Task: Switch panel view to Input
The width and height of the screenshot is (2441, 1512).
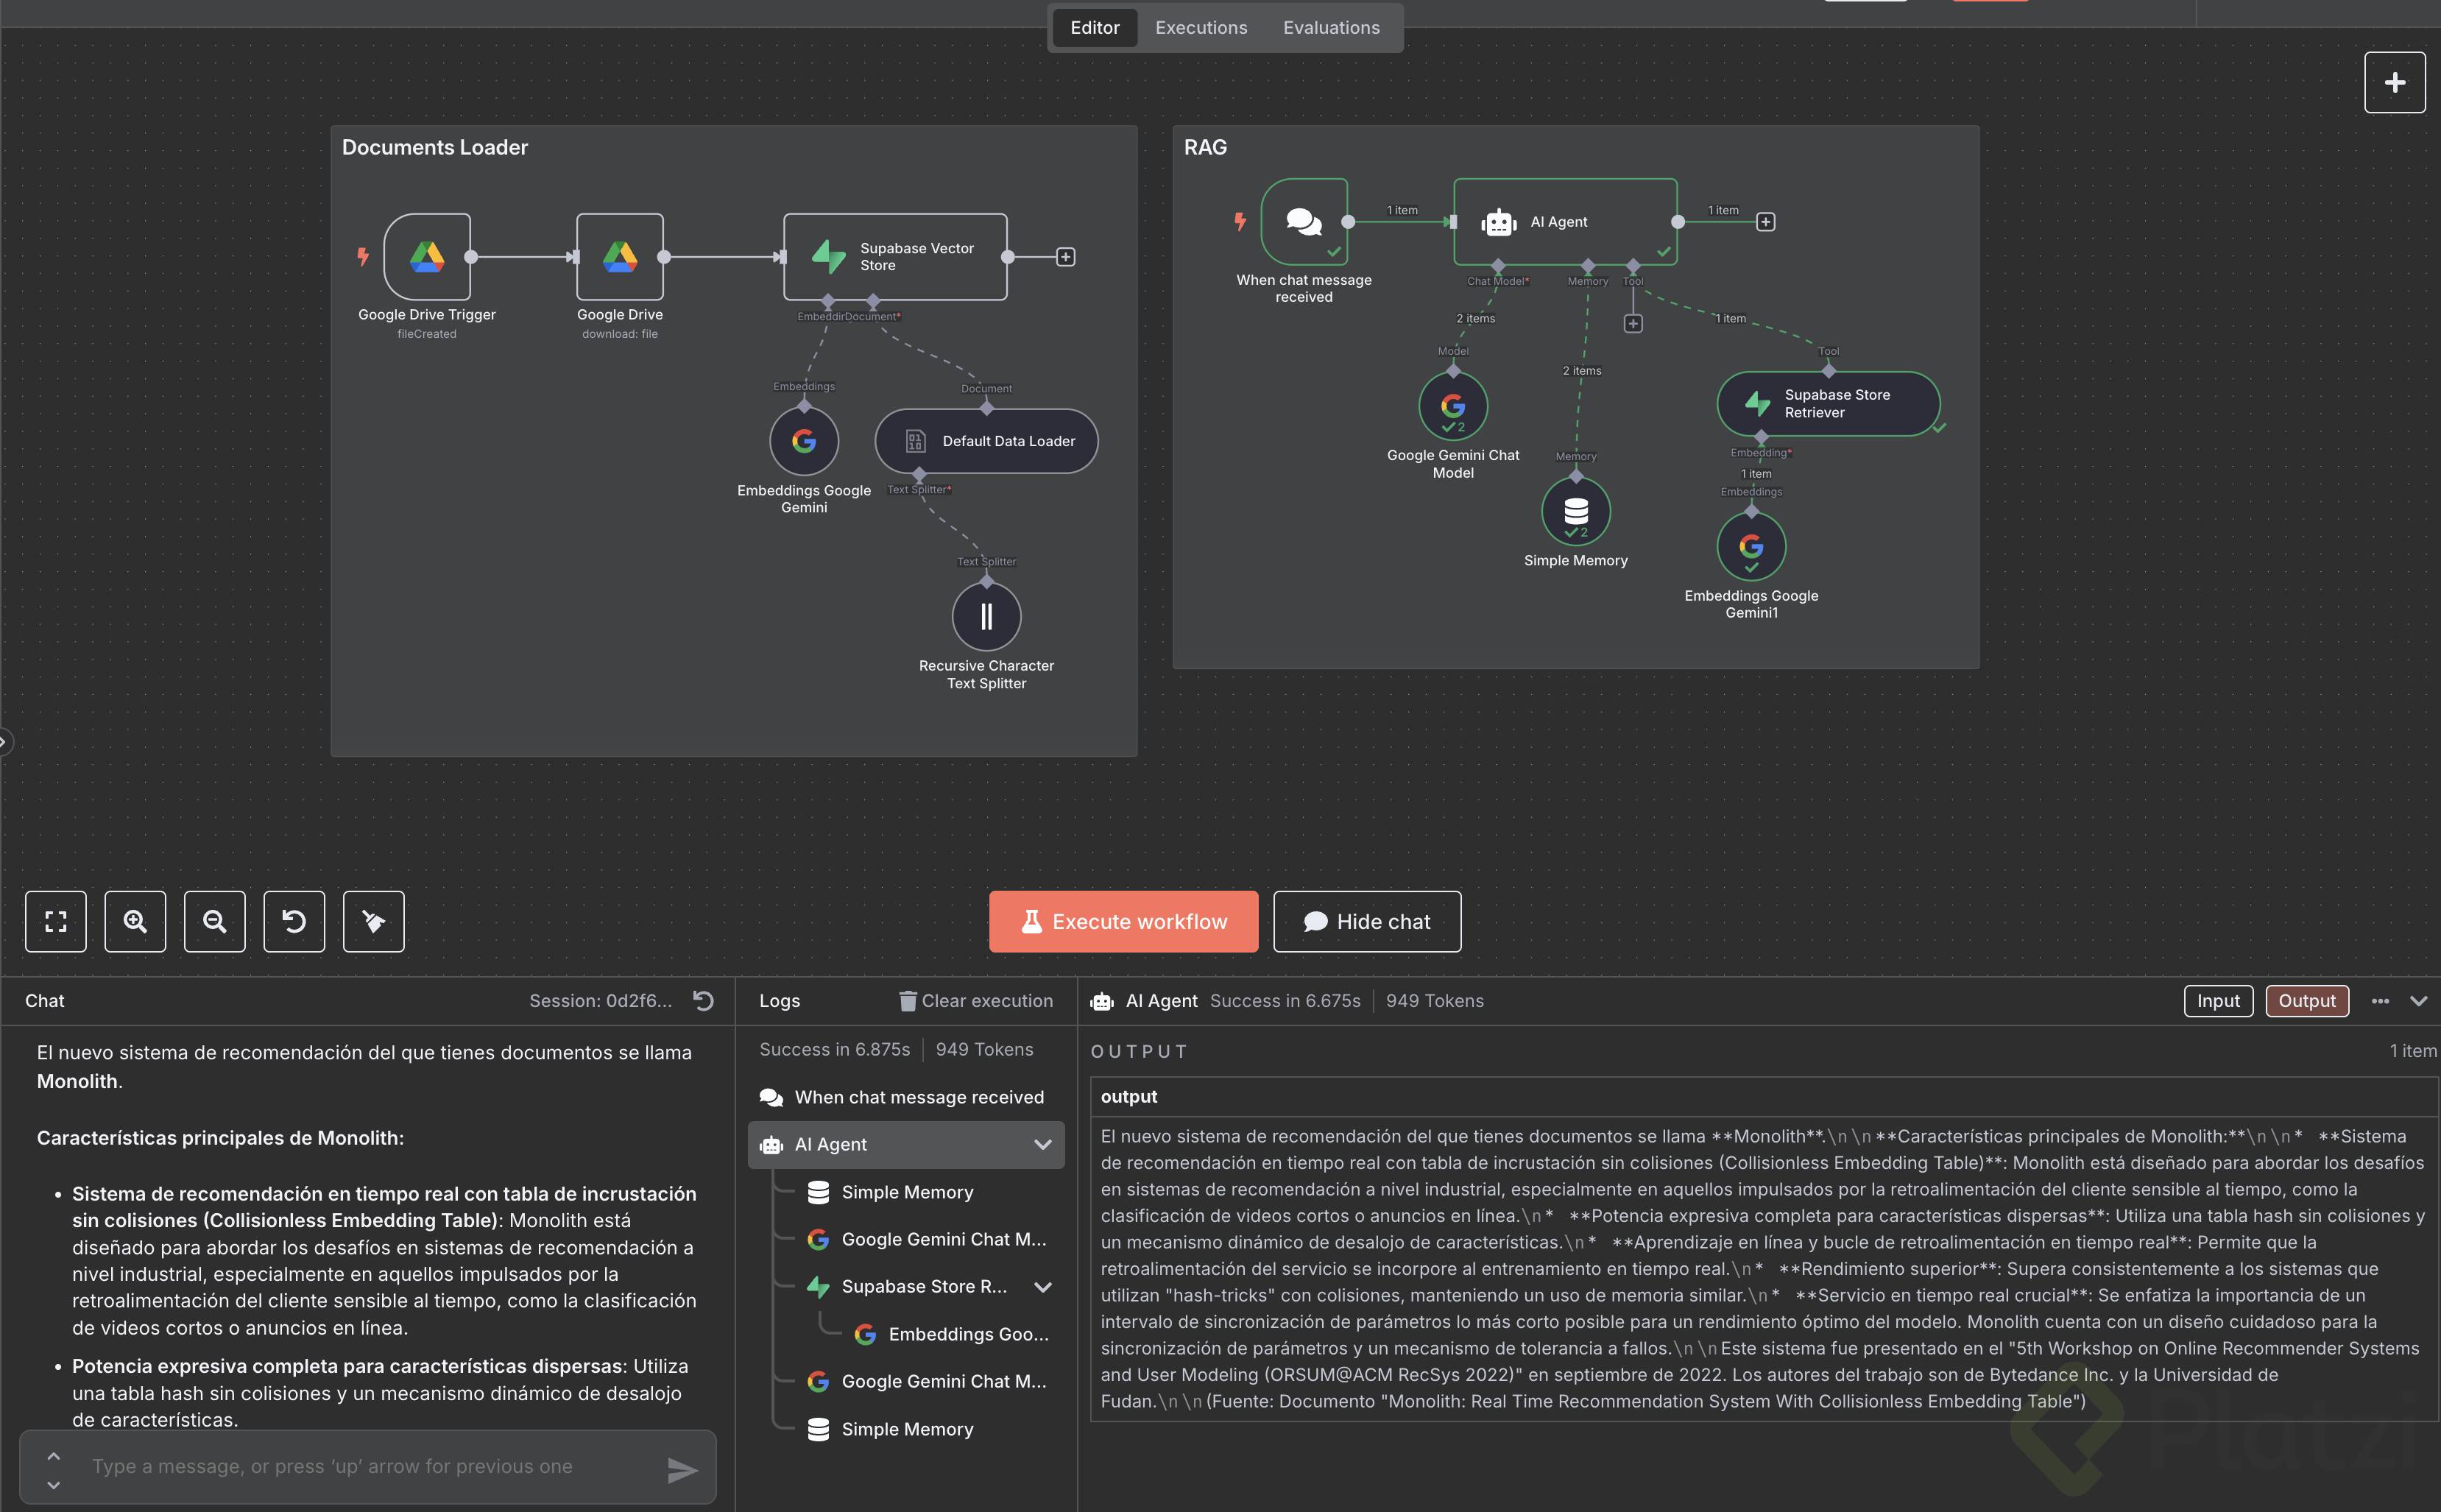Action: pyautogui.click(x=2217, y=1001)
